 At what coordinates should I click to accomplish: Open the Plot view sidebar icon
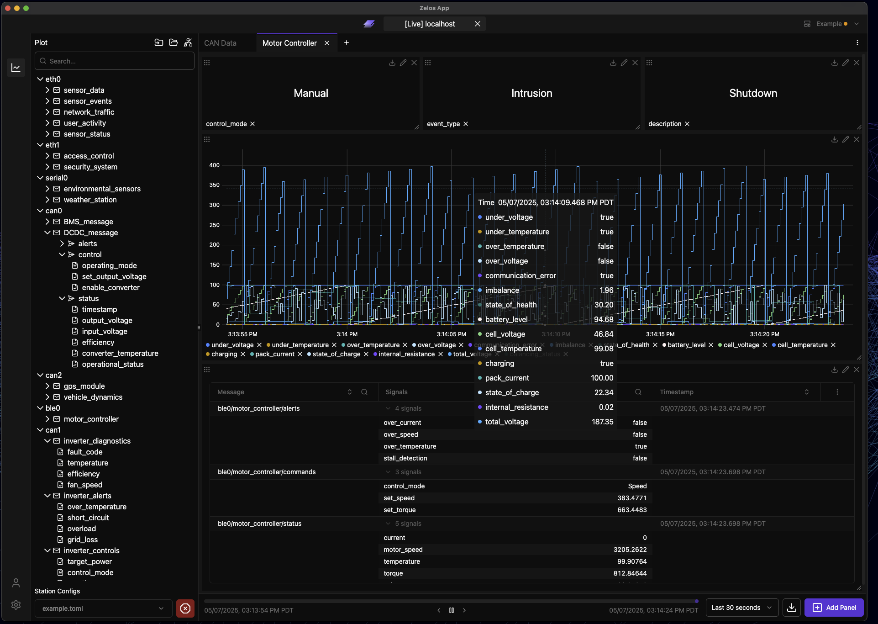(x=16, y=68)
